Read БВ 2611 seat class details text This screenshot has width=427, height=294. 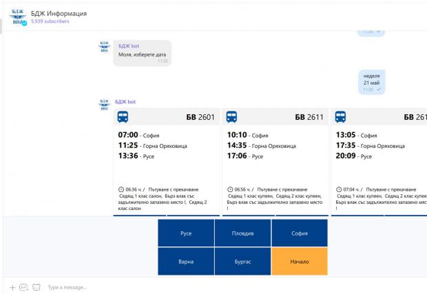pos(275,202)
